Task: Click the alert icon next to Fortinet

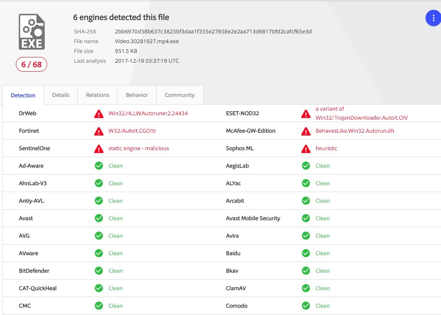Action: 98,131
